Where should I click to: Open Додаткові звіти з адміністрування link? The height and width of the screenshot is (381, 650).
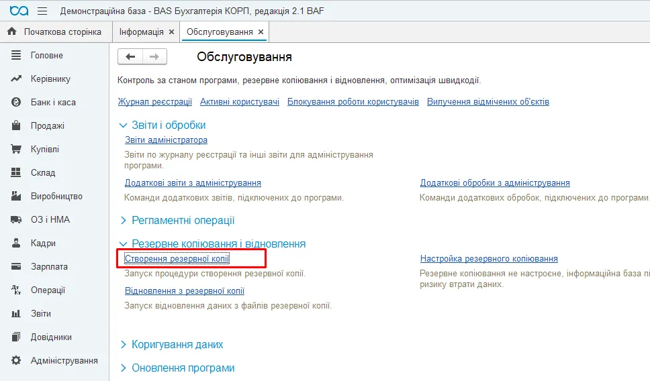click(x=193, y=183)
